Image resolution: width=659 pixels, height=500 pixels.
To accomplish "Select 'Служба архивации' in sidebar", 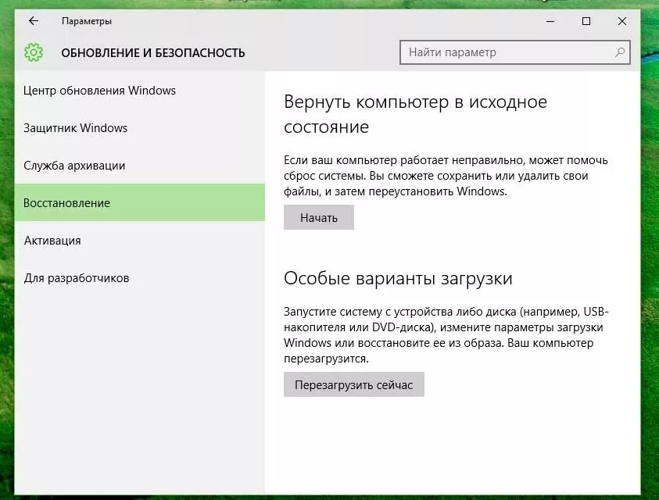I will [x=139, y=166].
